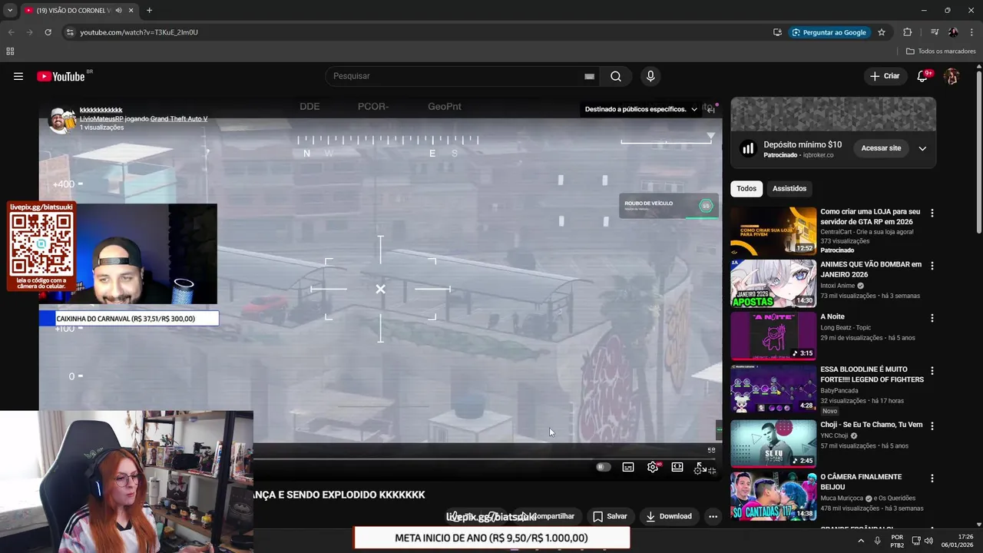Viewport: 983px width, 553px height.
Task: Open Todos os marcadores folder
Action: pyautogui.click(x=941, y=51)
